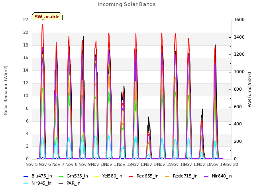Viewport: 255px width, 191px height.
Task: Click the green Grn535_in legend swatch
Action: pyautogui.click(x=61, y=177)
